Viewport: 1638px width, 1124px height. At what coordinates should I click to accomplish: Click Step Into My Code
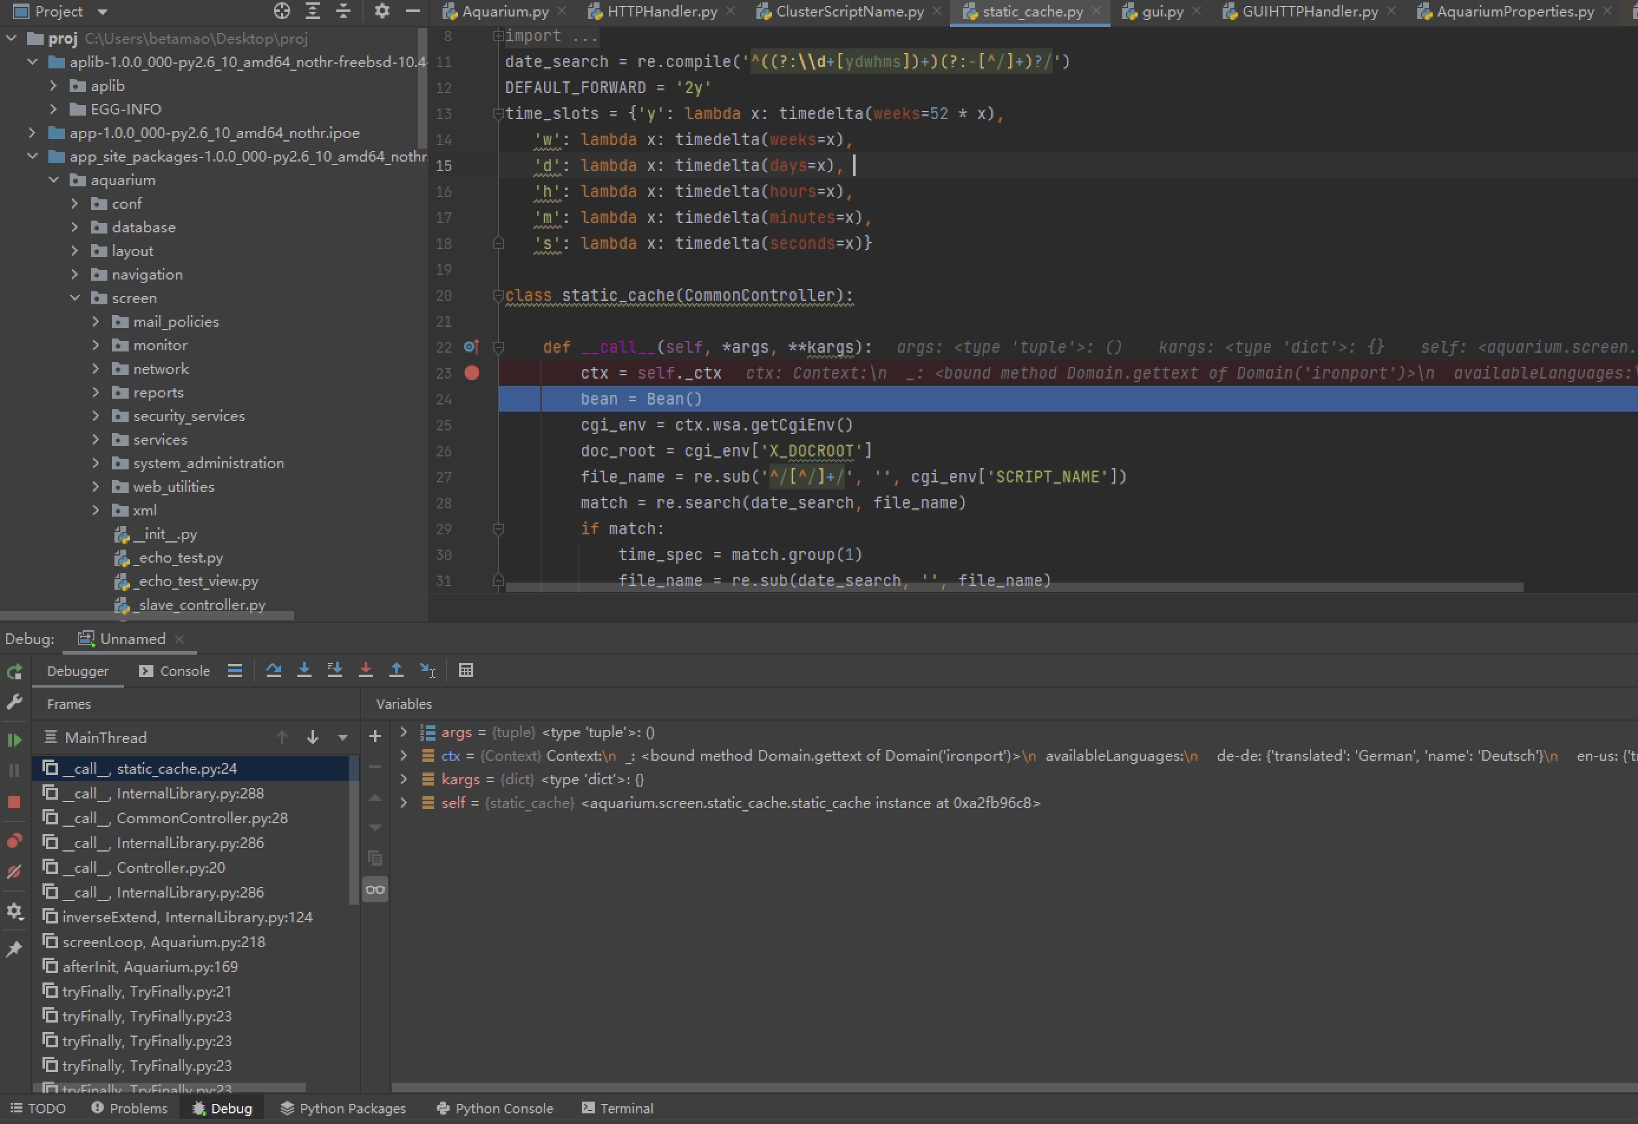[335, 671]
